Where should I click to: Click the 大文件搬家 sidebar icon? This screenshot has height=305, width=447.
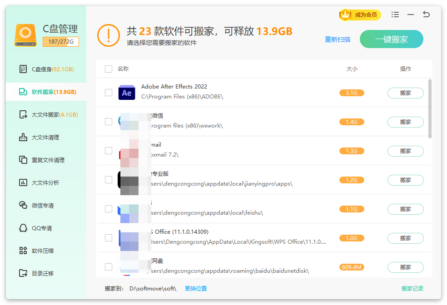[x=23, y=114]
